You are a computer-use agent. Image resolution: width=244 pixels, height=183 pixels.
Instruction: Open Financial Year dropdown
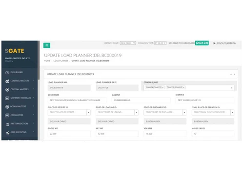[x=160, y=43]
